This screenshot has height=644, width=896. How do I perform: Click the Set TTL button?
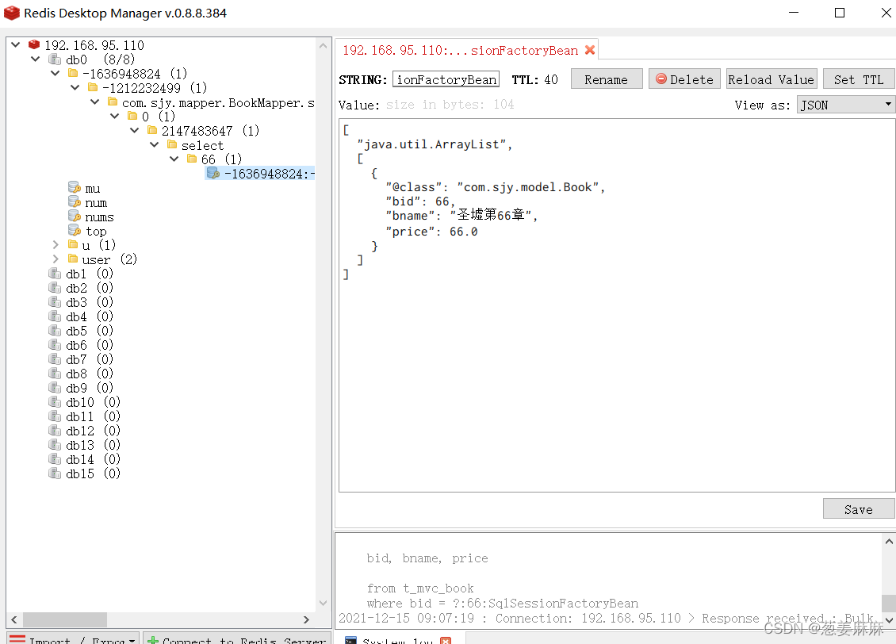[x=859, y=79]
